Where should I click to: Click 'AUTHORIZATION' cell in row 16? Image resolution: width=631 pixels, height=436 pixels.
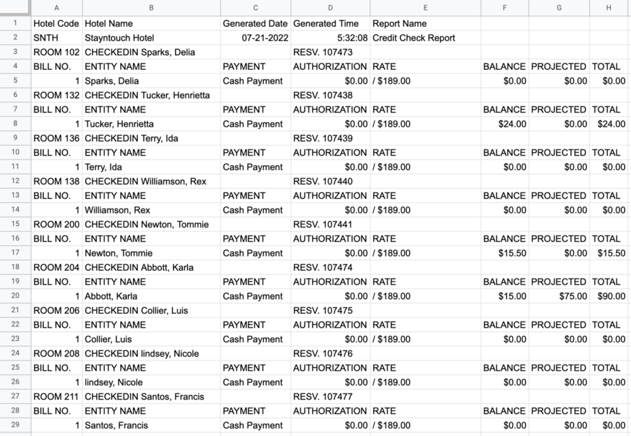pos(331,239)
